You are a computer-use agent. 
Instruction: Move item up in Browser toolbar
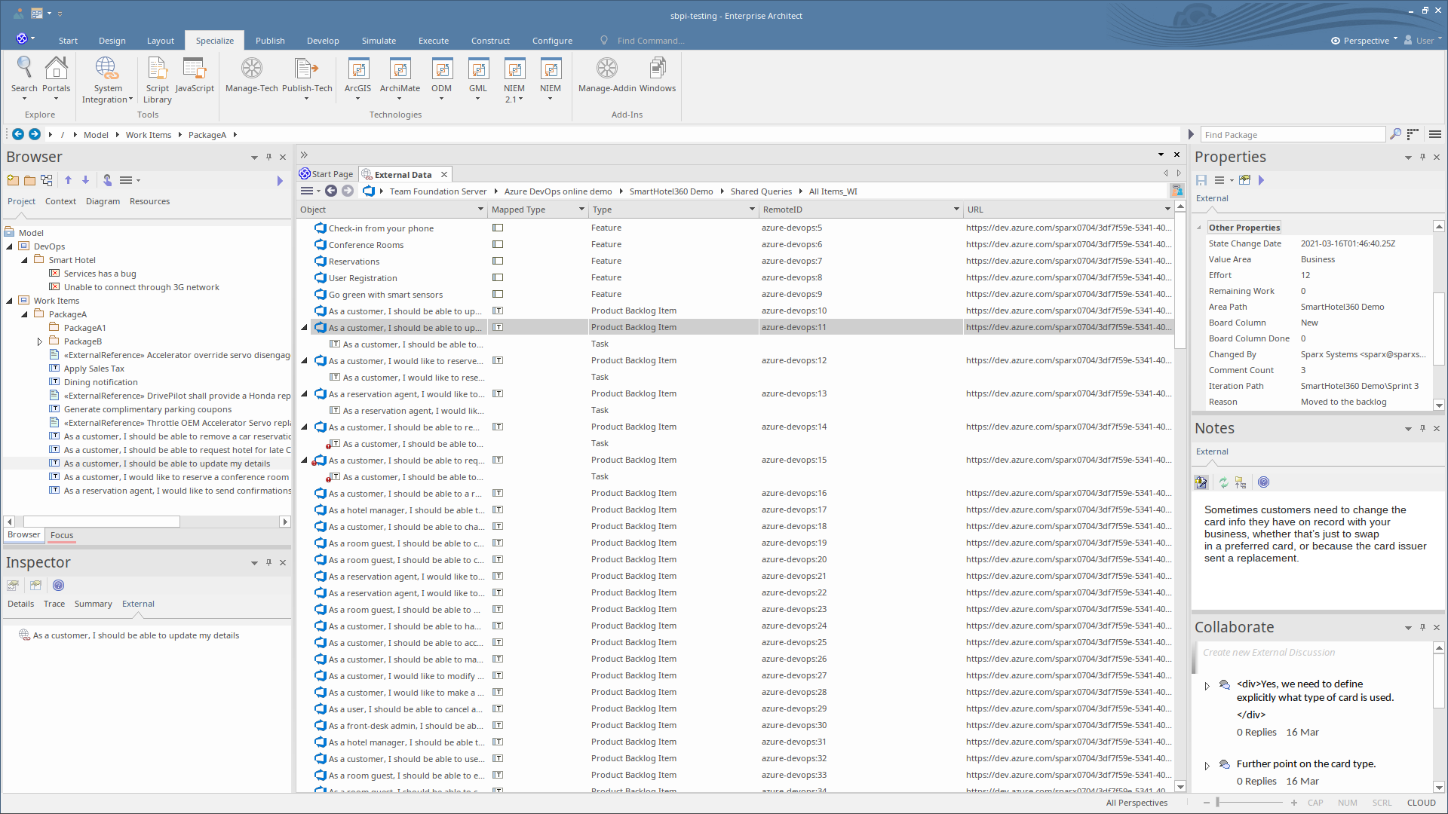coord(68,180)
